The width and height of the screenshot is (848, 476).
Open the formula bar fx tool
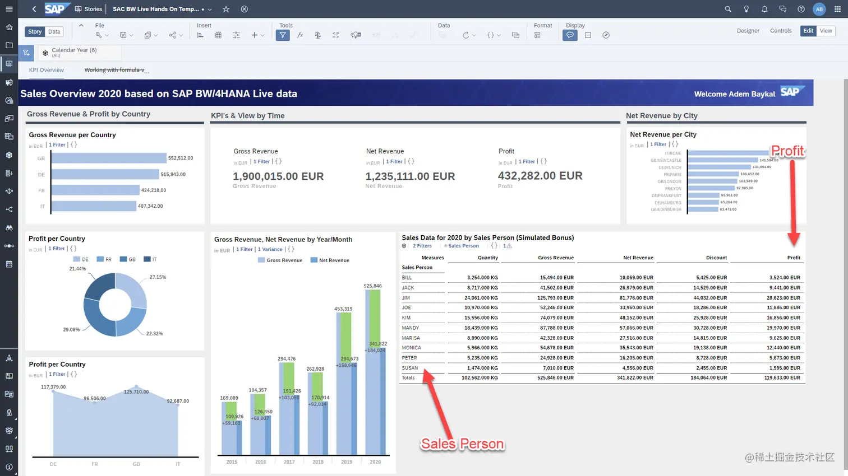[x=300, y=35]
